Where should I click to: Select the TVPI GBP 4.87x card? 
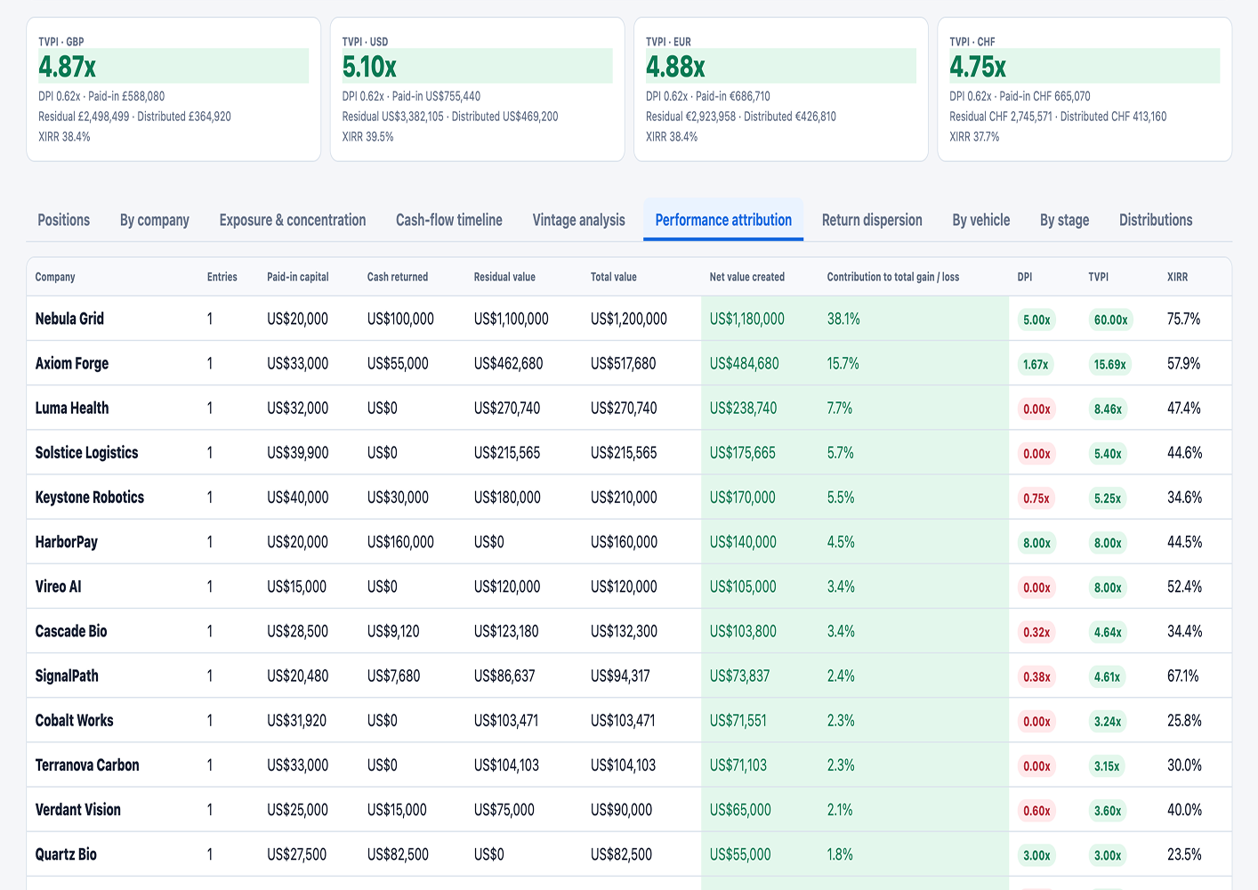pos(173,89)
